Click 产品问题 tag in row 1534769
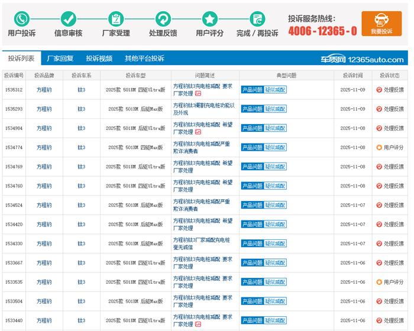 coord(253,167)
